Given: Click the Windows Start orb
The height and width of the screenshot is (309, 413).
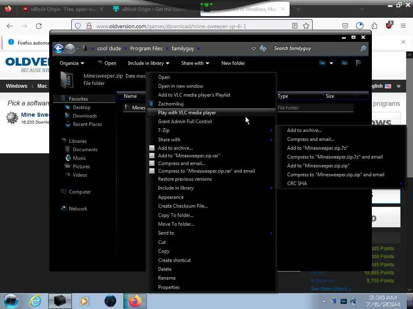Looking at the screenshot, I should click(x=11, y=301).
